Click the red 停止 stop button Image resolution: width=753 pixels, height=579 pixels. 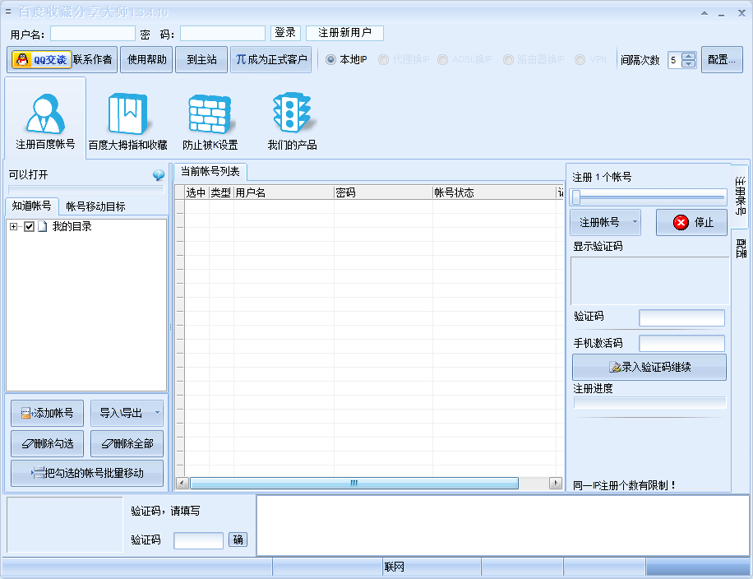691,223
